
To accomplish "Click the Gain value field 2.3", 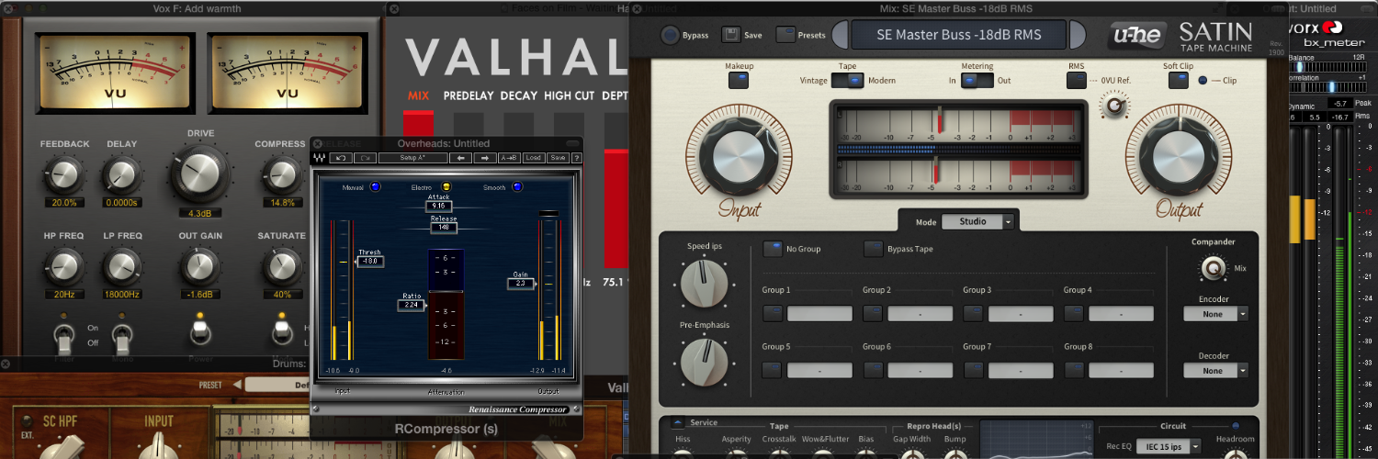I will tap(520, 284).
